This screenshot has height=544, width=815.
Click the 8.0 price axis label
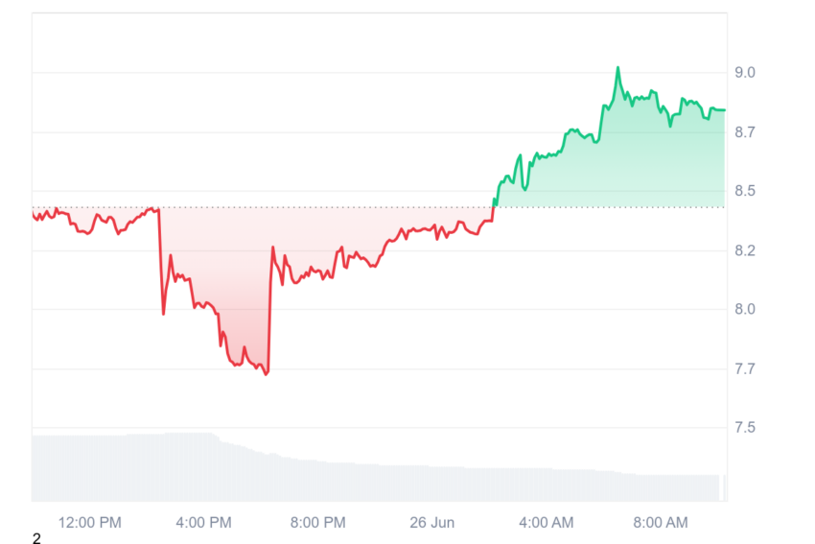click(x=744, y=310)
